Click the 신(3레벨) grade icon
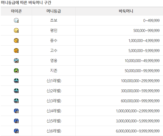This screenshot has height=136, width=163. pyautogui.click(x=16, y=101)
